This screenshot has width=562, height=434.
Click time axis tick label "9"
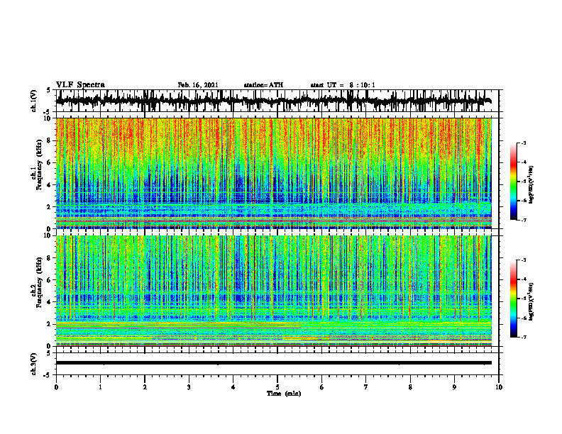point(454,387)
